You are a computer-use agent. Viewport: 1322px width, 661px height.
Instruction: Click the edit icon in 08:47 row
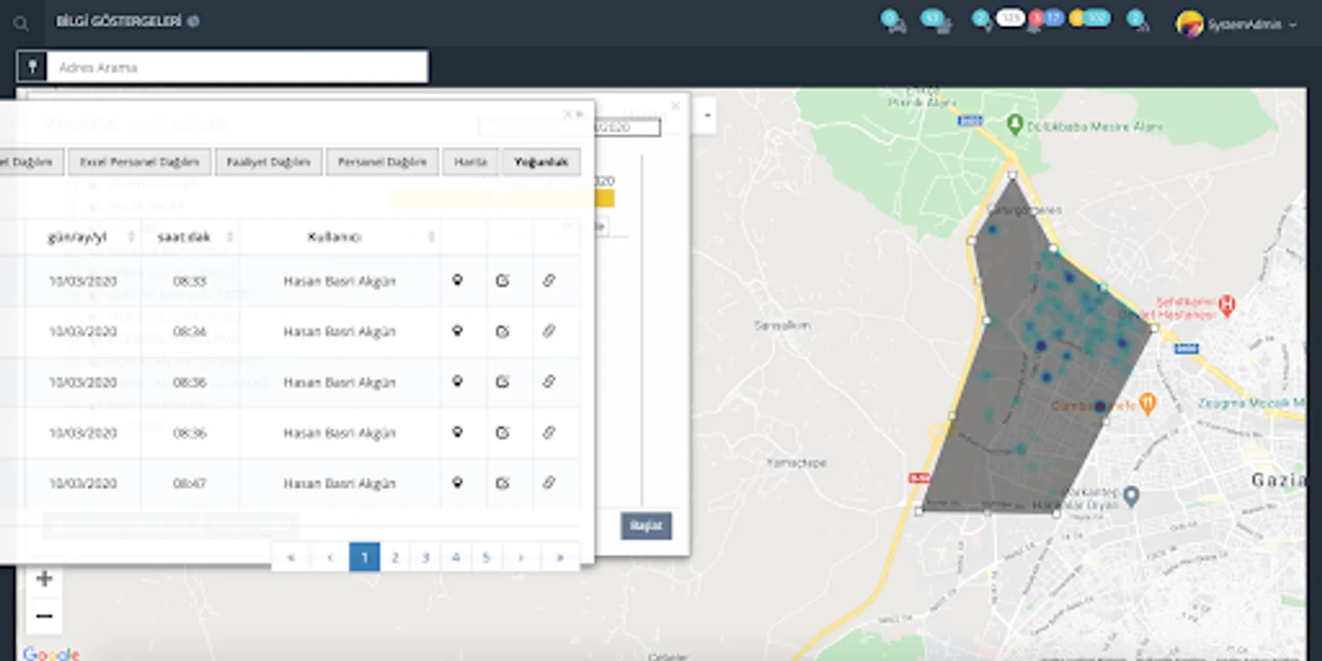click(502, 483)
